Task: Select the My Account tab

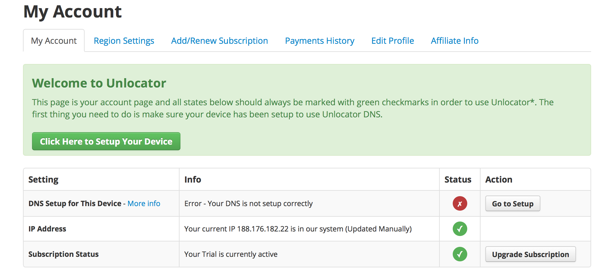Action: (54, 41)
